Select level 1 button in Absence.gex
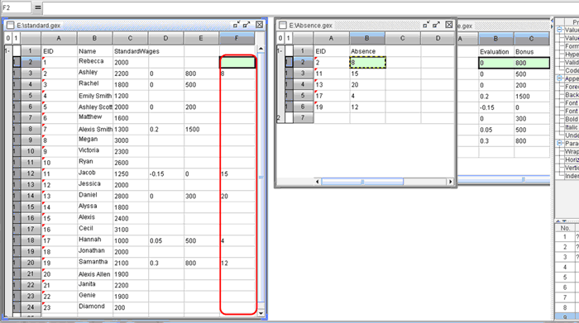This screenshot has height=323, width=579. [x=289, y=38]
